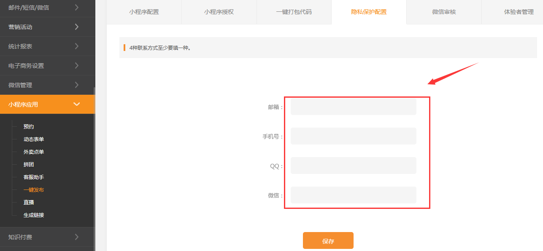Focus the 邮箱 input field

click(353, 107)
